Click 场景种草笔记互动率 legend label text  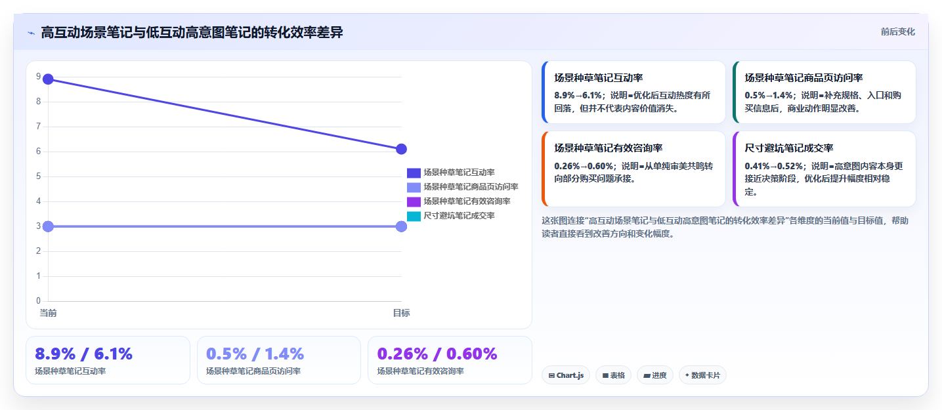[459, 173]
